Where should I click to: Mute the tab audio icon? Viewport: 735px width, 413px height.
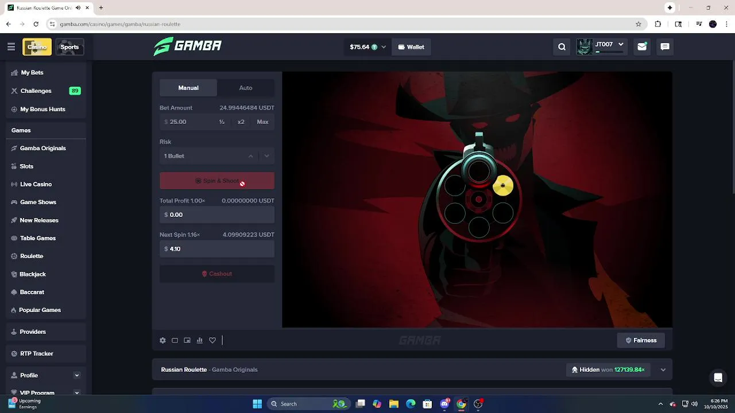[78, 8]
